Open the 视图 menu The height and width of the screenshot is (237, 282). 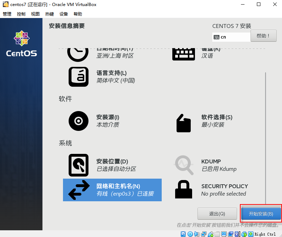[x=35, y=14]
